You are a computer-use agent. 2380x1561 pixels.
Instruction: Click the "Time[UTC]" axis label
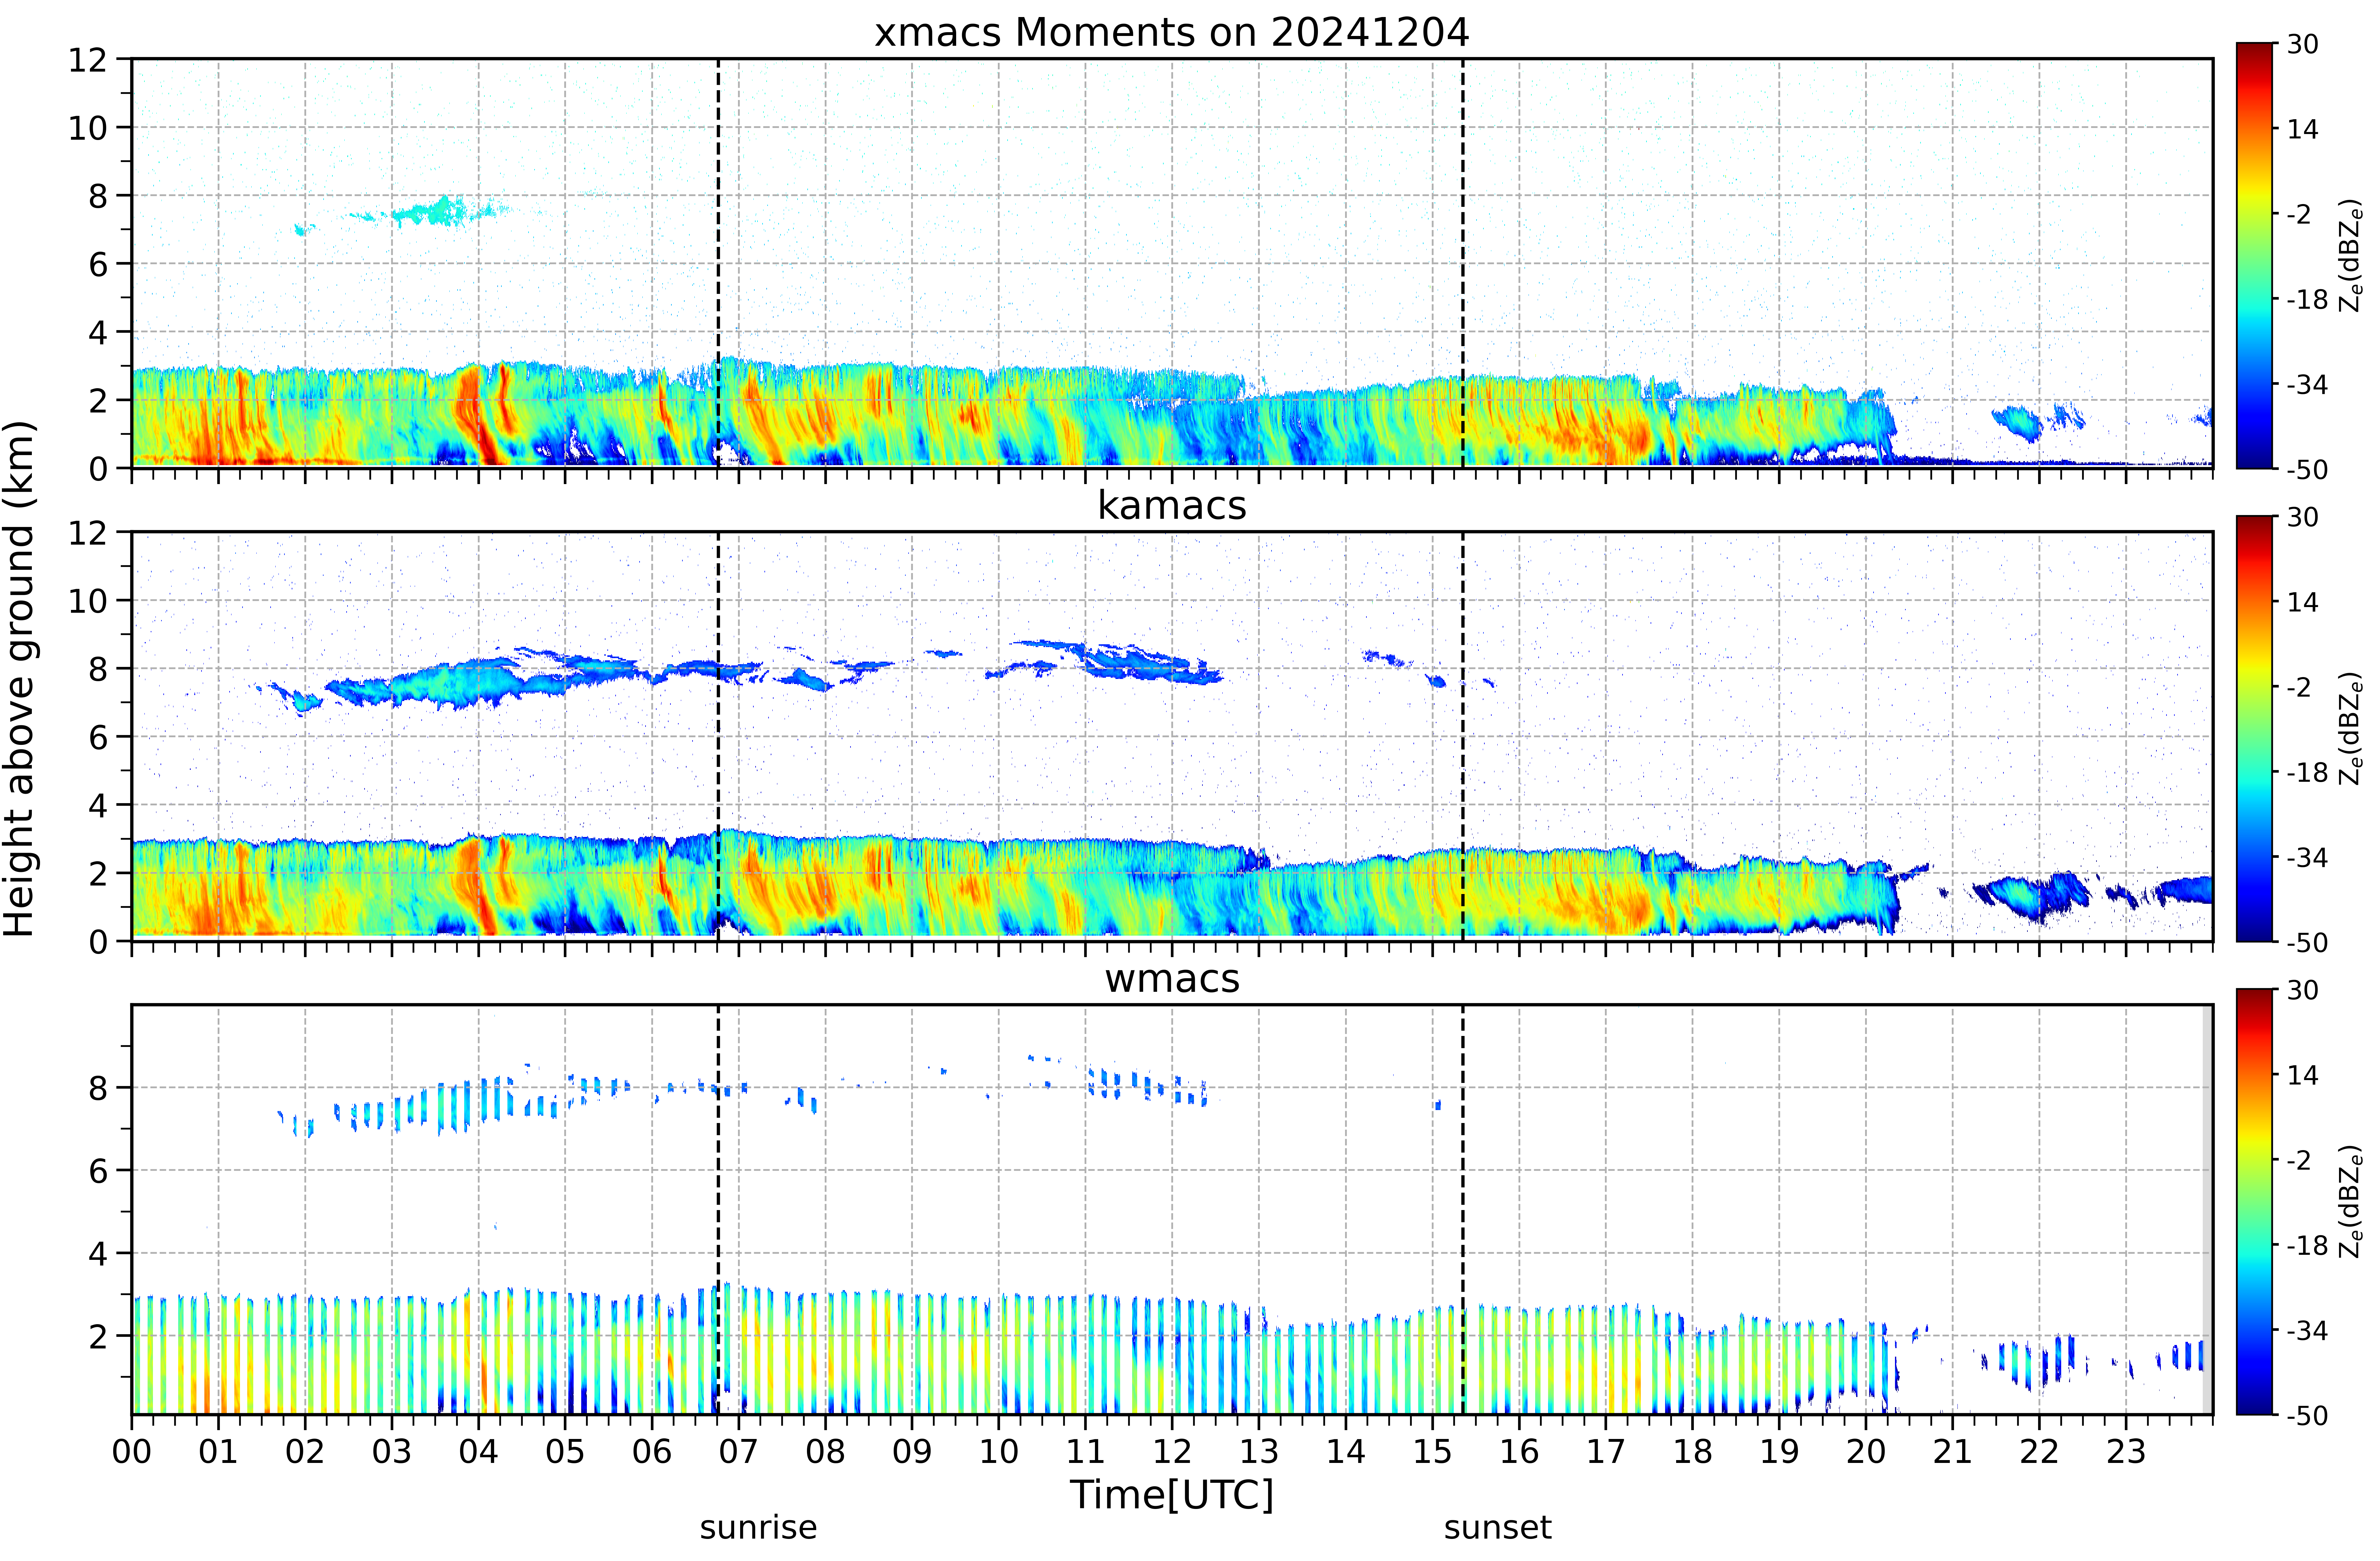1172,1495
